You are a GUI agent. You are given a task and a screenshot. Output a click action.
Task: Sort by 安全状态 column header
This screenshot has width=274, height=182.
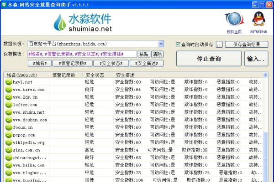point(98,75)
